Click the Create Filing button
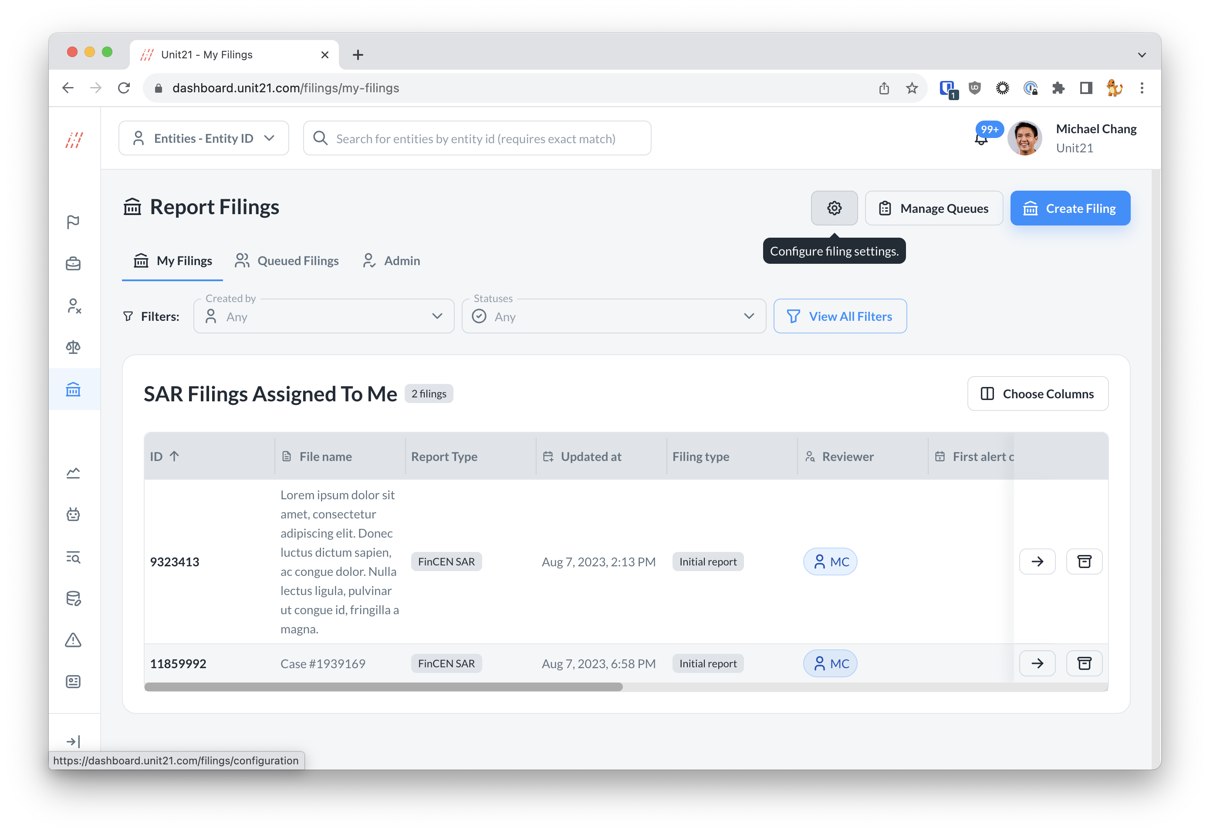The width and height of the screenshot is (1210, 834). 1069,208
